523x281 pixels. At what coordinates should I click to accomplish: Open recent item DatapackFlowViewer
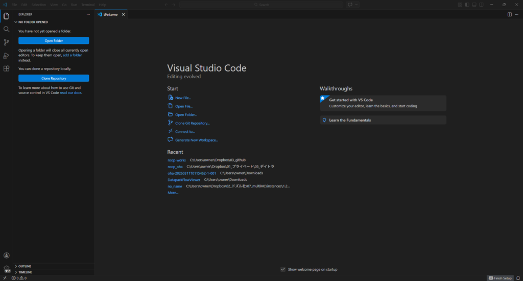coord(184,179)
